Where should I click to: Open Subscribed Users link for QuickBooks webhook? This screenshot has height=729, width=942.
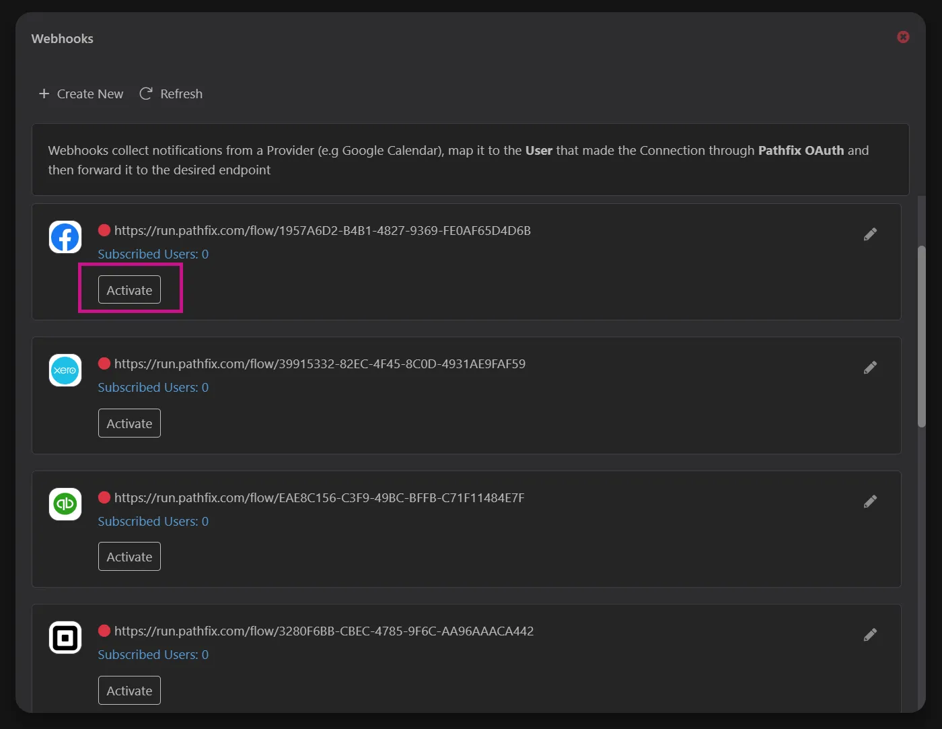153,521
